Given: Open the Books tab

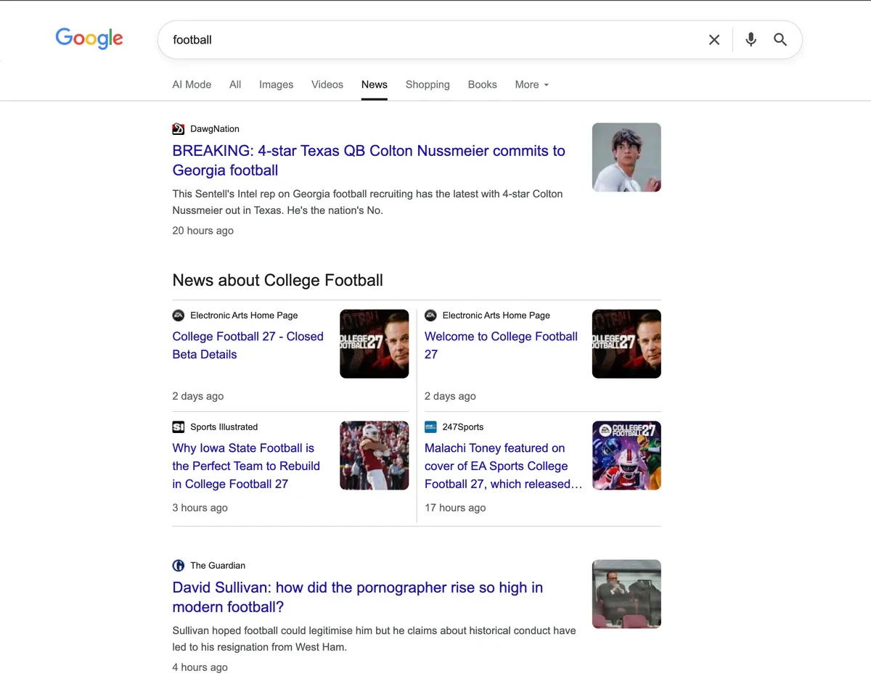Looking at the screenshot, I should point(483,85).
